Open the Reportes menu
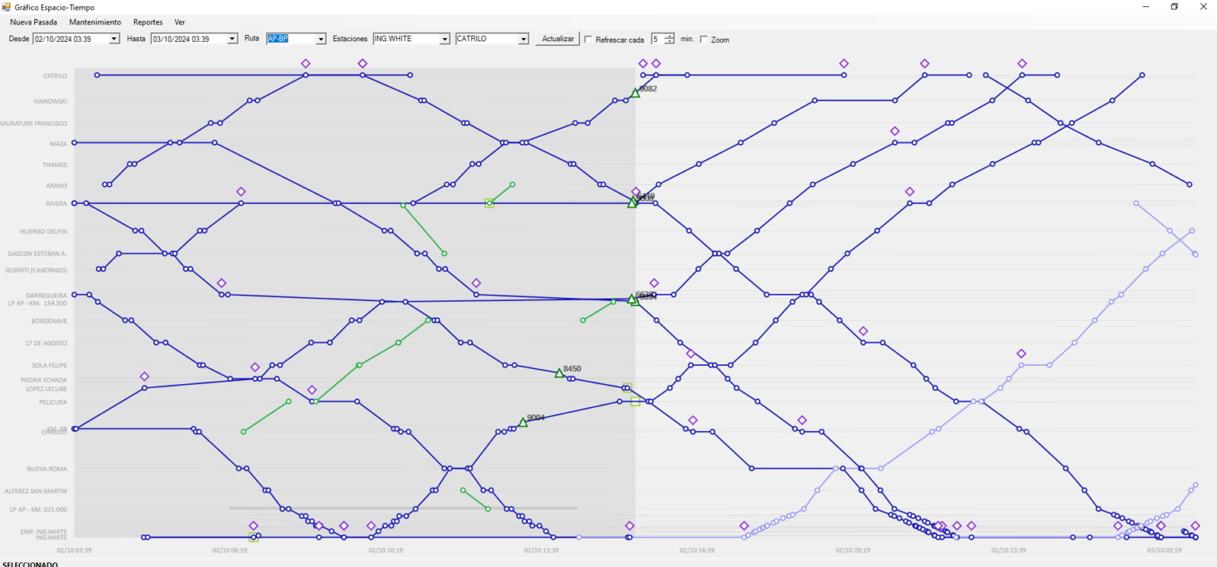1217x567 pixels. point(147,22)
